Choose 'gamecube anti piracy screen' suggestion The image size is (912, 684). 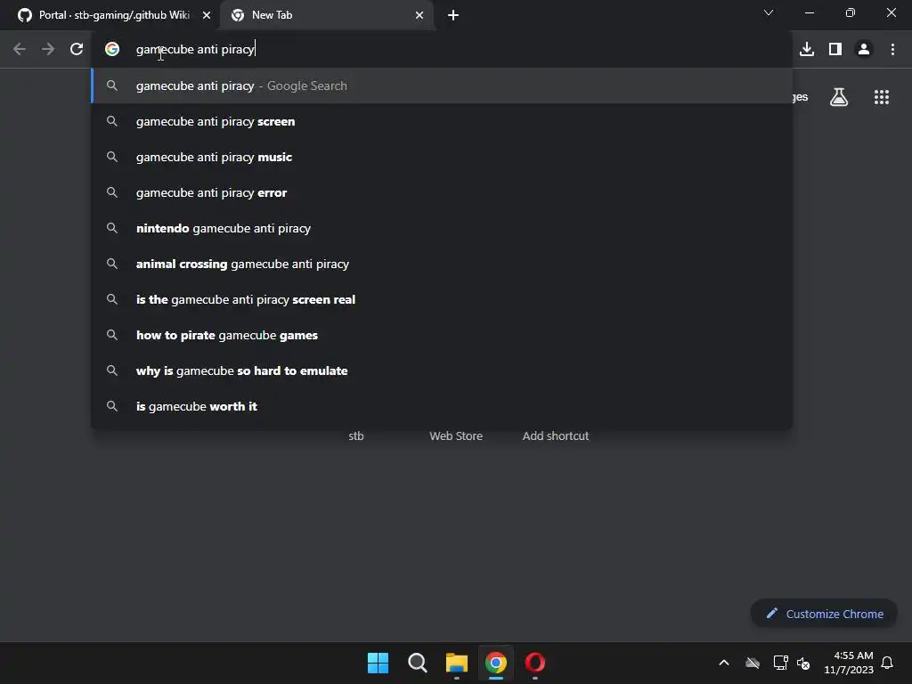tap(442, 121)
